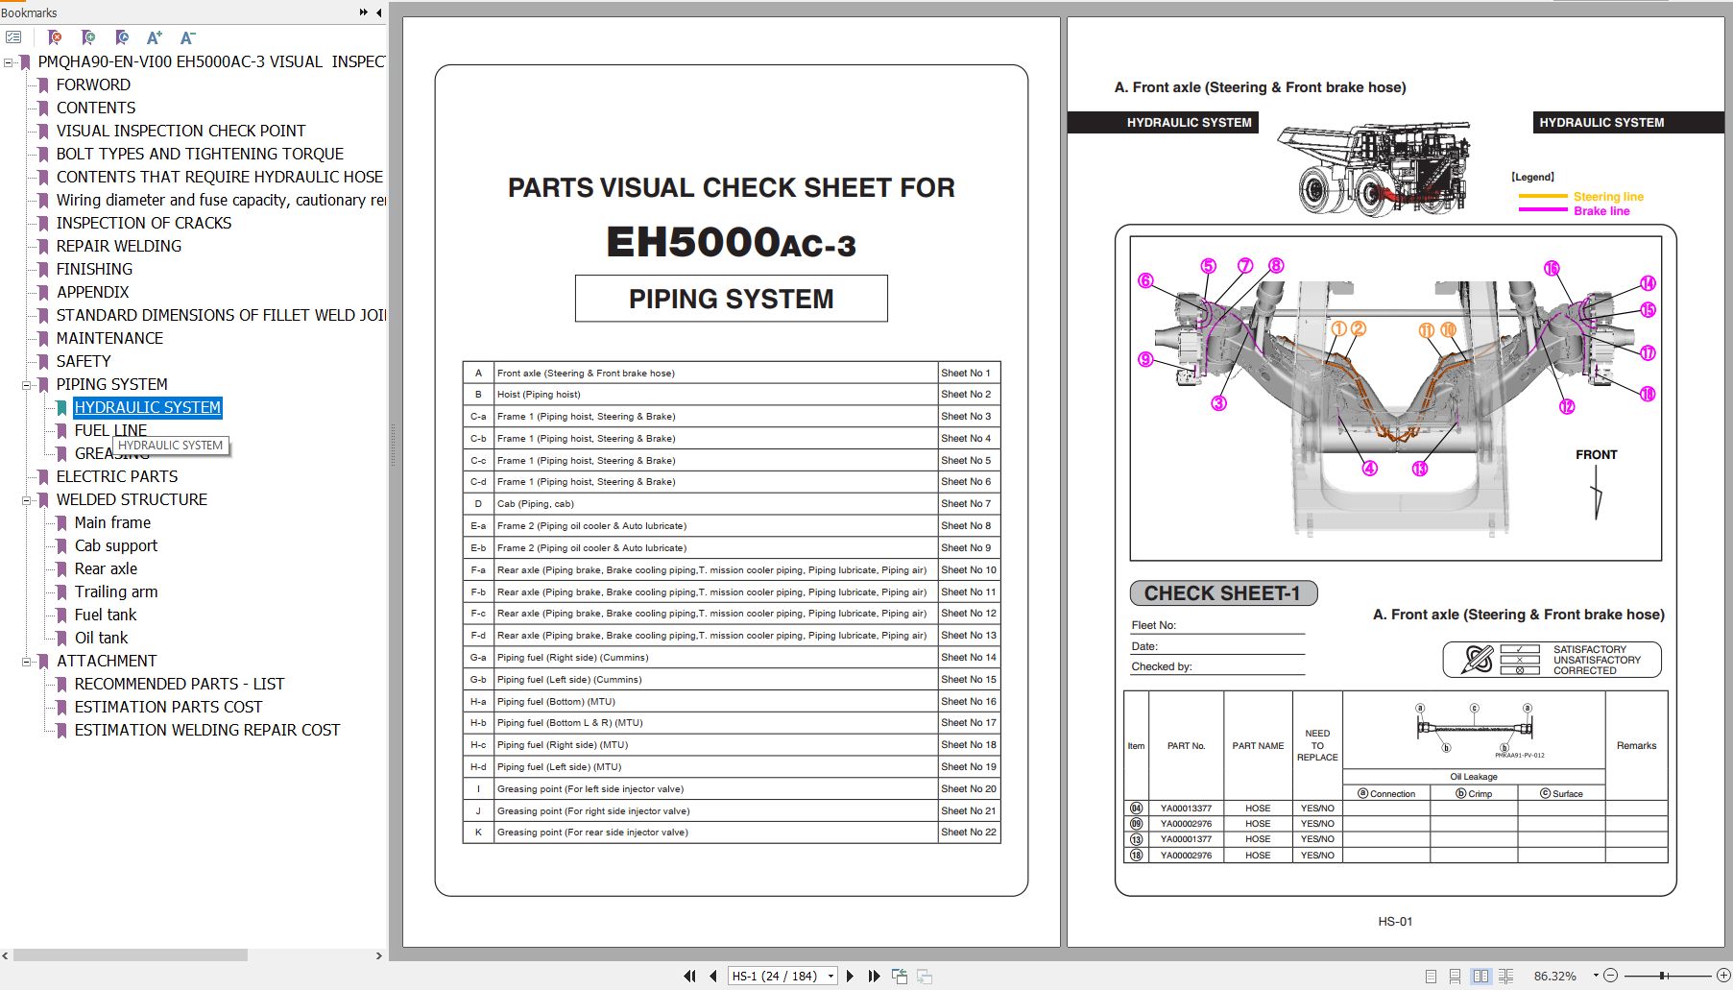Enable continuous facing page layout
Screen dimensions: 1733x990
tap(1506, 976)
